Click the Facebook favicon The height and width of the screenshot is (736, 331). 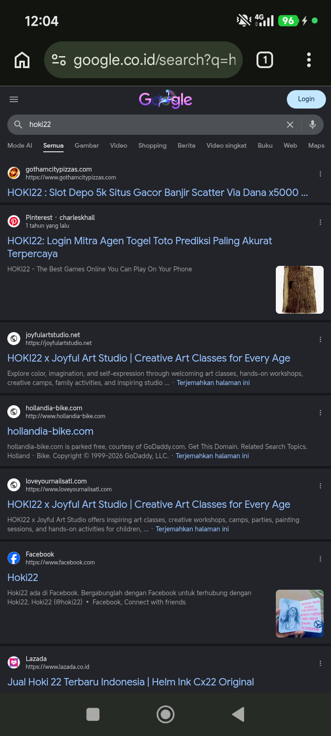tap(14, 558)
